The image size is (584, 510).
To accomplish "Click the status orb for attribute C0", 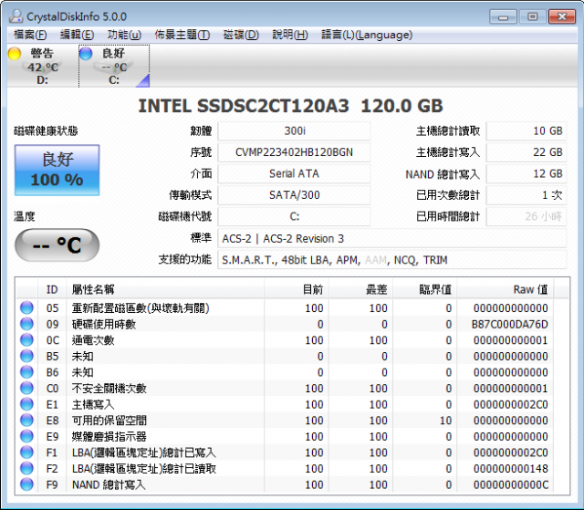I will click(x=26, y=388).
